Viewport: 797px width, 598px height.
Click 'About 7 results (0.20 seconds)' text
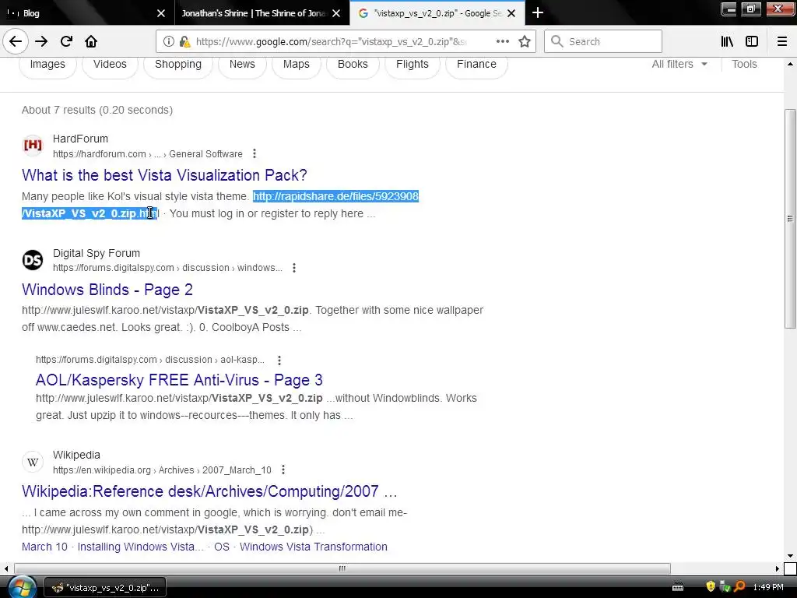pyautogui.click(x=97, y=110)
